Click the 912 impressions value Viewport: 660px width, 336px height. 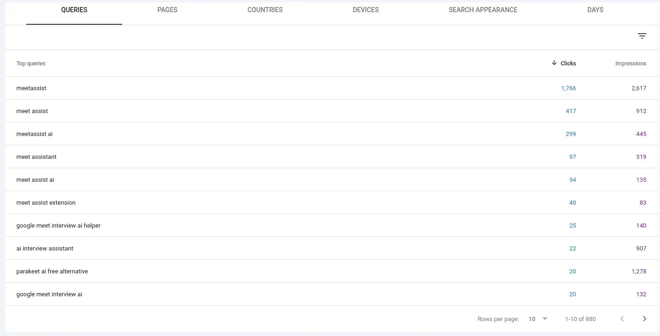coord(641,111)
